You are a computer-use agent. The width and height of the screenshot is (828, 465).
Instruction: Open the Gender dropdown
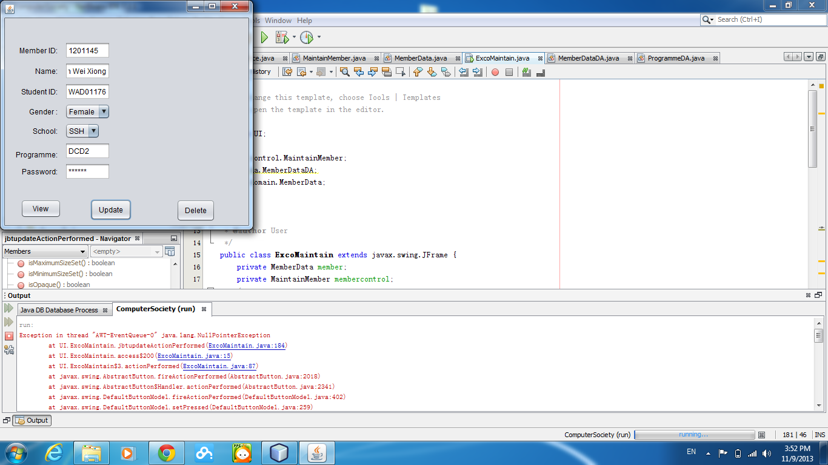point(104,112)
